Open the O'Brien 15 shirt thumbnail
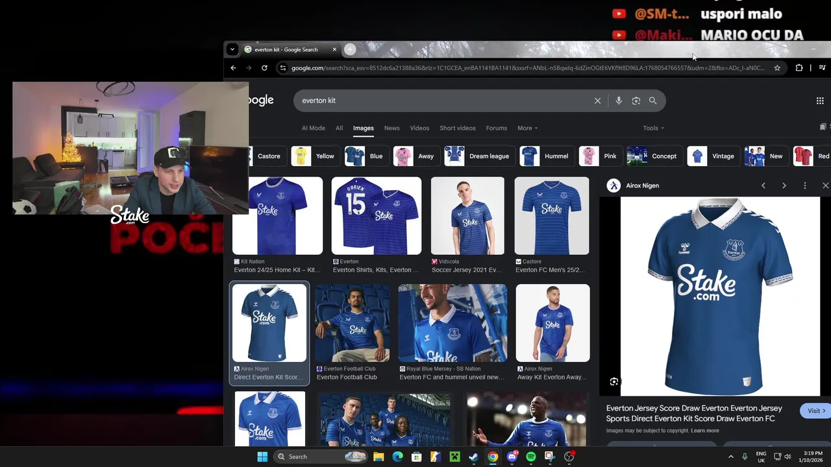The height and width of the screenshot is (467, 831). coord(377,216)
